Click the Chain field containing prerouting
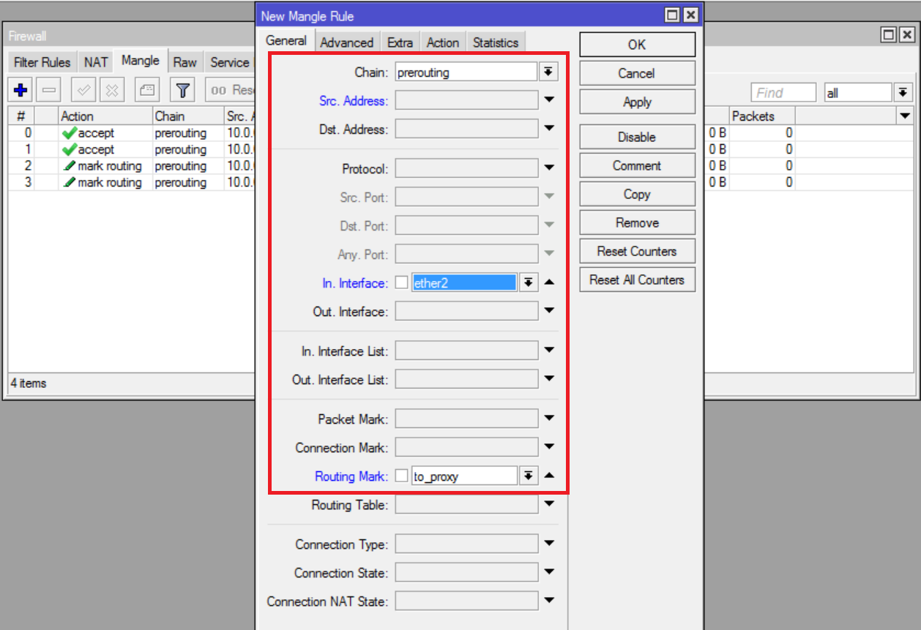This screenshot has height=630, width=921. tap(466, 72)
